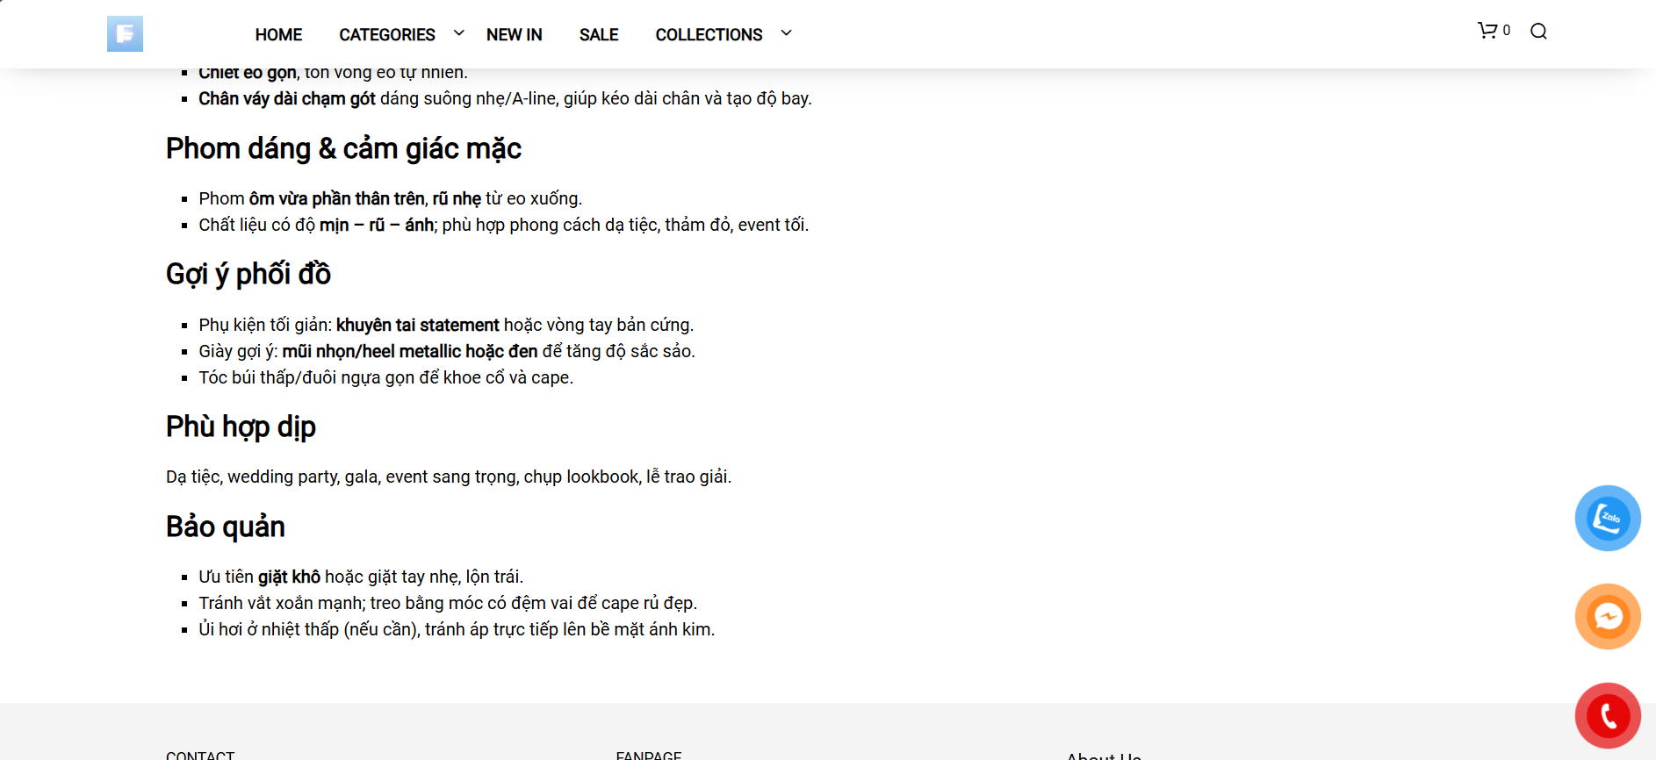Click the "Phom dáng & cảm giác mặc" heading
The width and height of the screenshot is (1656, 760).
[343, 149]
